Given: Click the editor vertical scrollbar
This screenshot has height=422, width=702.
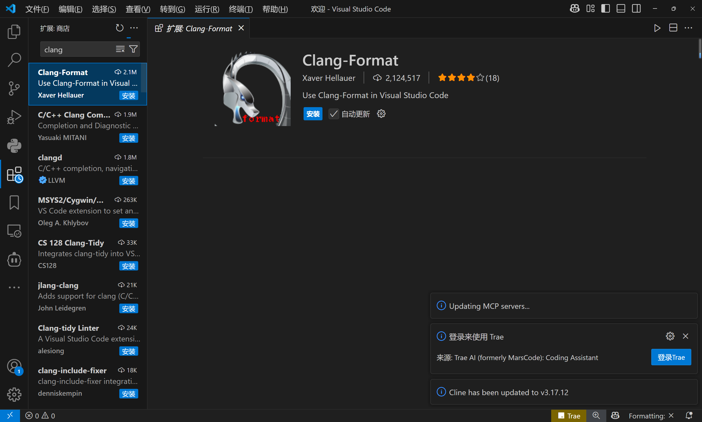Looking at the screenshot, I should click(700, 48).
